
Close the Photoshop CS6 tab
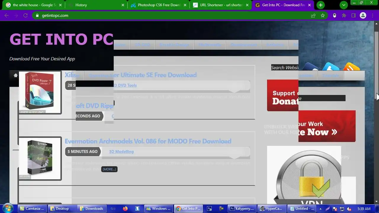pos(185,5)
